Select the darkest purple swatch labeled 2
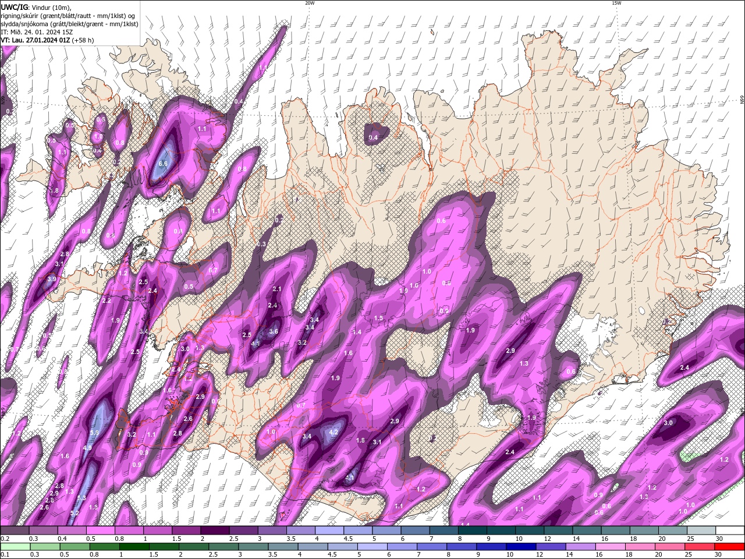The height and width of the screenshot is (559, 745). click(x=214, y=530)
